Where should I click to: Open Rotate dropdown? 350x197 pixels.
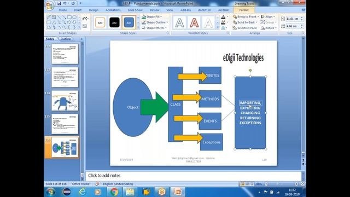269,28
